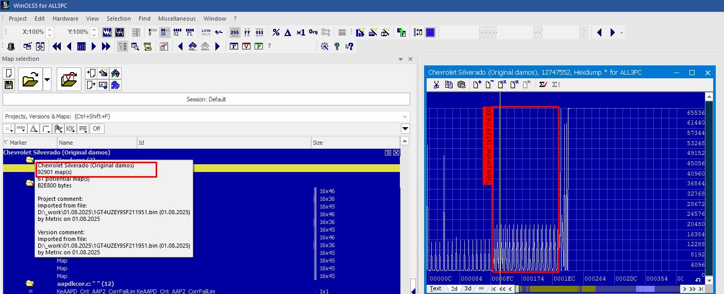Click the Session: Default button
724x294 pixels.
click(206, 99)
